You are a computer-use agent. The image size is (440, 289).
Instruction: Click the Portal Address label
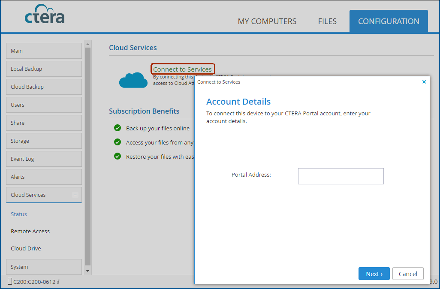click(251, 175)
